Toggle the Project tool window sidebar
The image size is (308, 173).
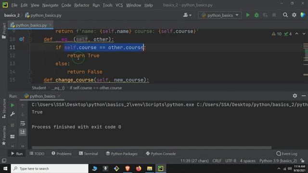click(x=4, y=31)
